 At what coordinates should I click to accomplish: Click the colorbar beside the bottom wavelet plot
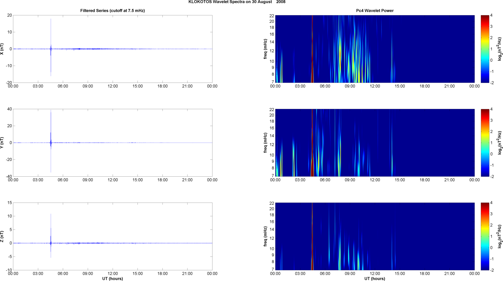pyautogui.click(x=484, y=236)
